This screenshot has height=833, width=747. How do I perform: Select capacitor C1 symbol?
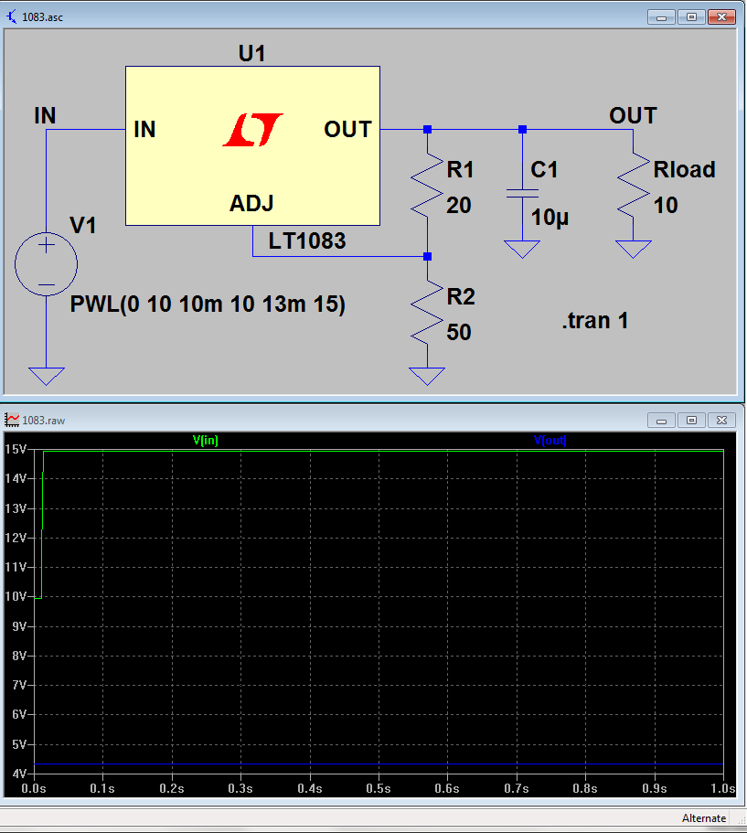click(x=522, y=193)
